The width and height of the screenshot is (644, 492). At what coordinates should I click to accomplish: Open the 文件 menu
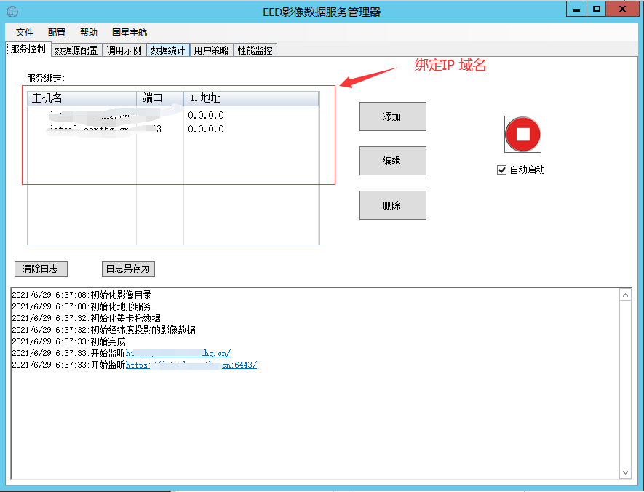[25, 33]
